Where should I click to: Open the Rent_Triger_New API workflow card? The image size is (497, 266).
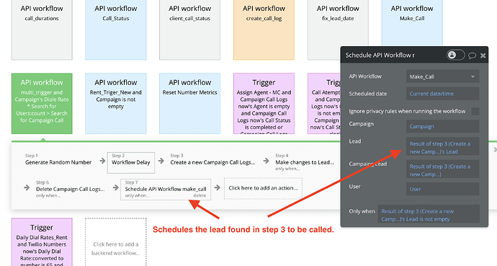click(x=116, y=103)
